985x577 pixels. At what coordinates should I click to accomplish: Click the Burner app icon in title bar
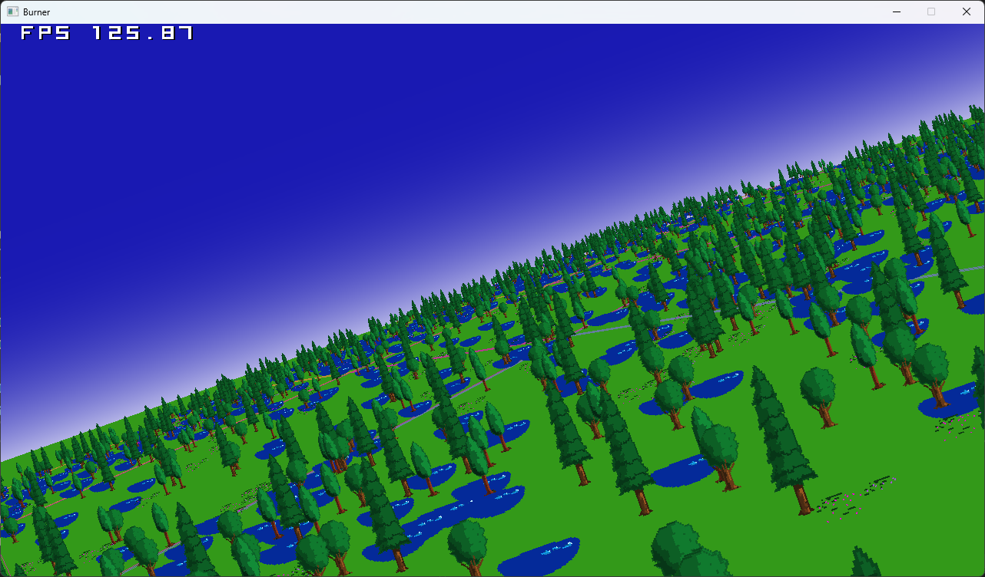[12, 12]
